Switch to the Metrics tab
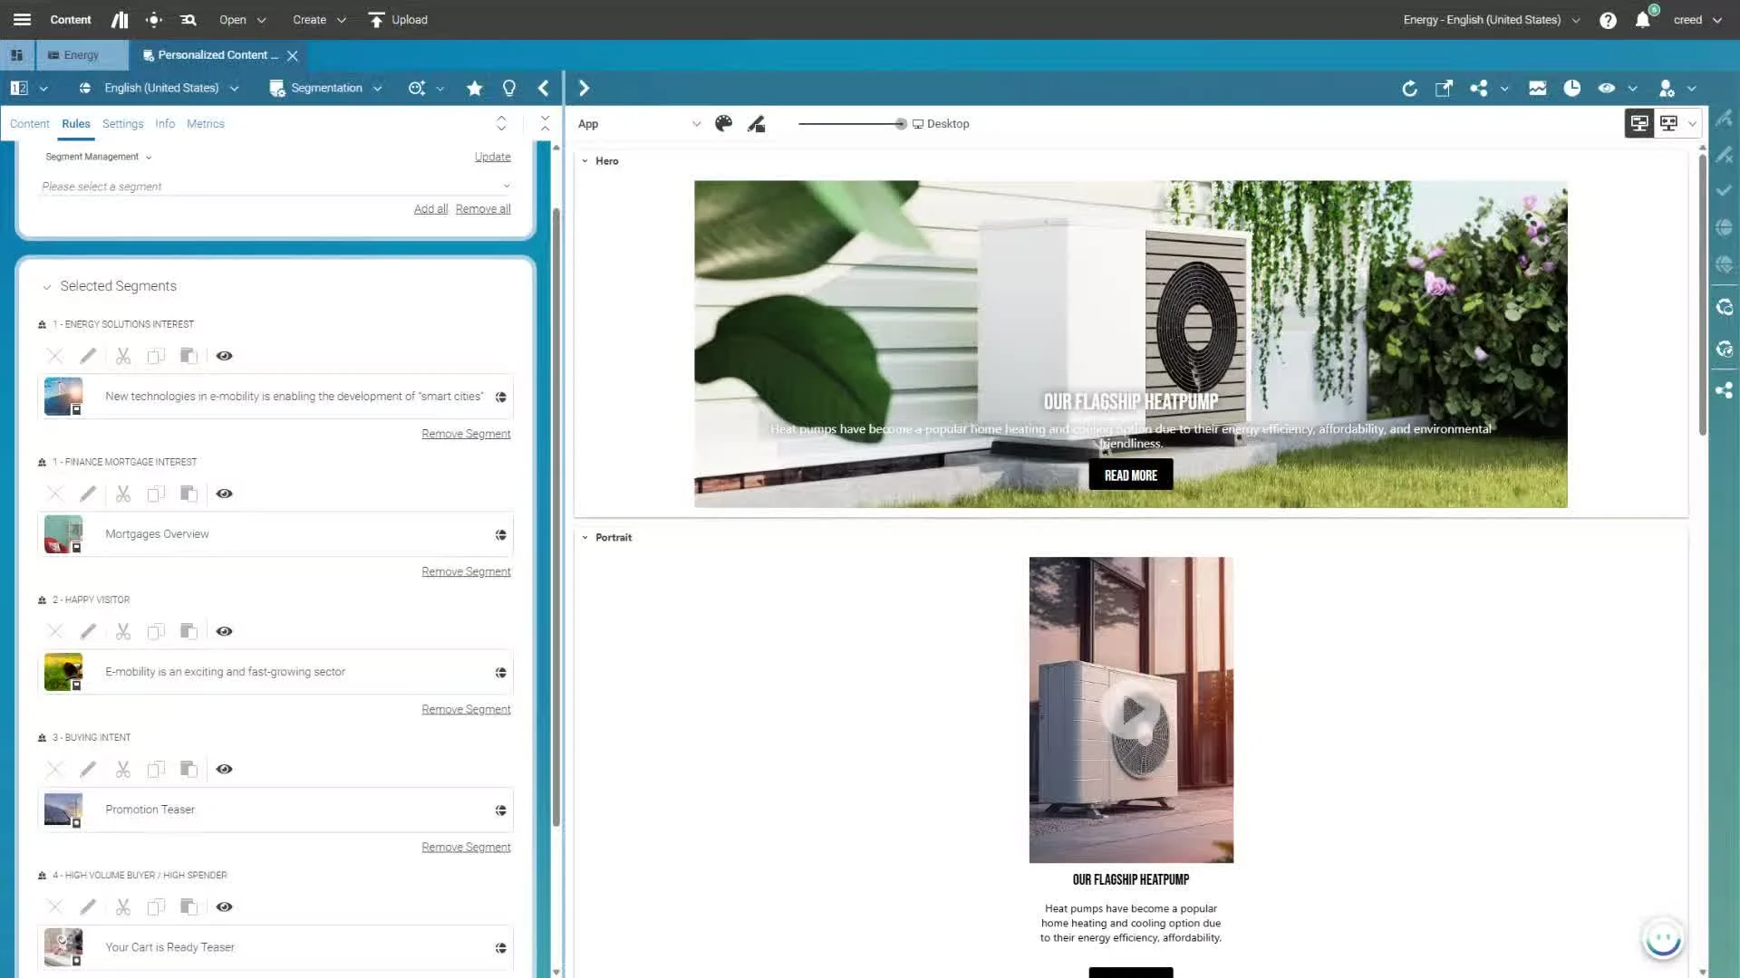1740x978 pixels. tap(205, 124)
